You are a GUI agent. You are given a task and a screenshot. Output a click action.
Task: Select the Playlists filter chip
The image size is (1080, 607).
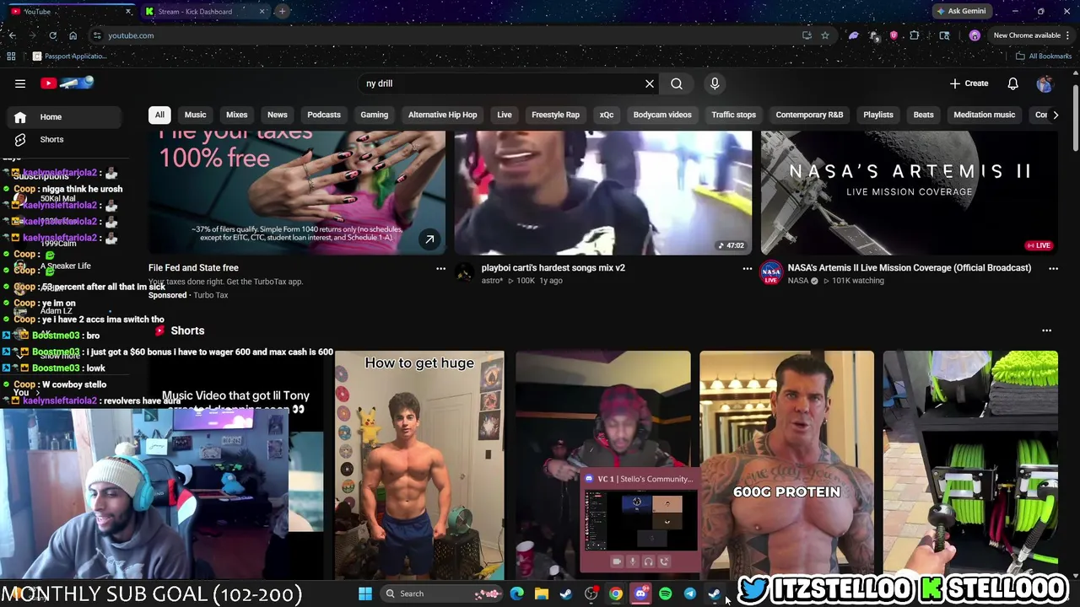878,115
